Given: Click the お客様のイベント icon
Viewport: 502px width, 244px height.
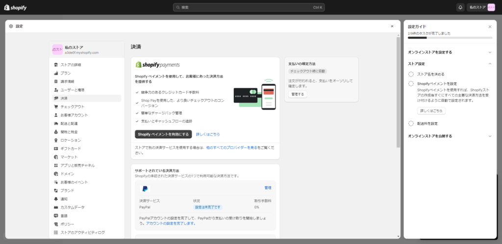Looking at the screenshot, I should tap(56, 182).
